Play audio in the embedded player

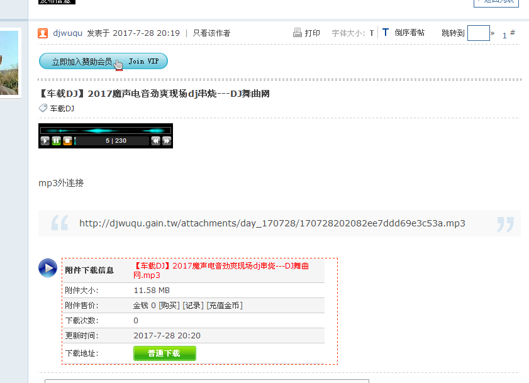(45, 141)
